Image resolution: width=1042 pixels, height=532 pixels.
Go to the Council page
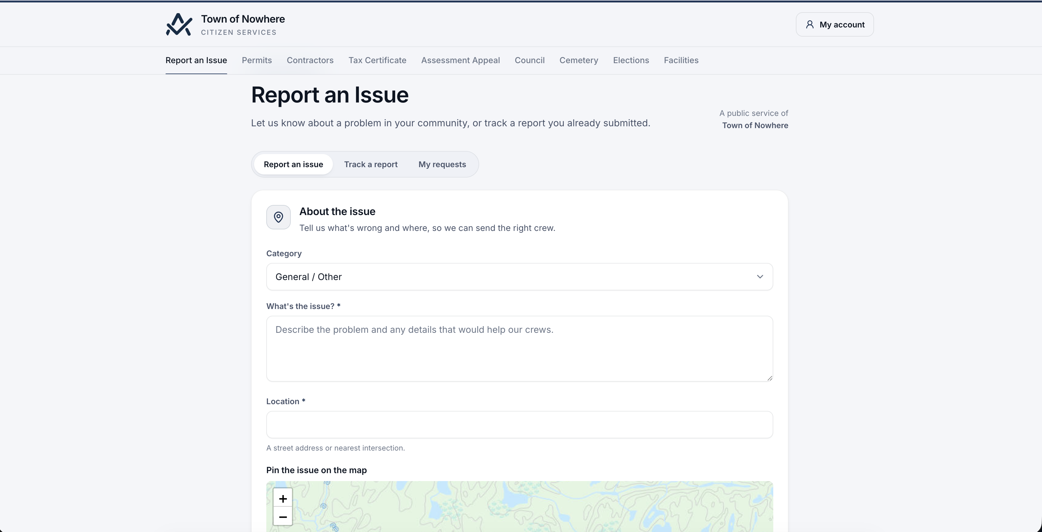[x=530, y=60]
